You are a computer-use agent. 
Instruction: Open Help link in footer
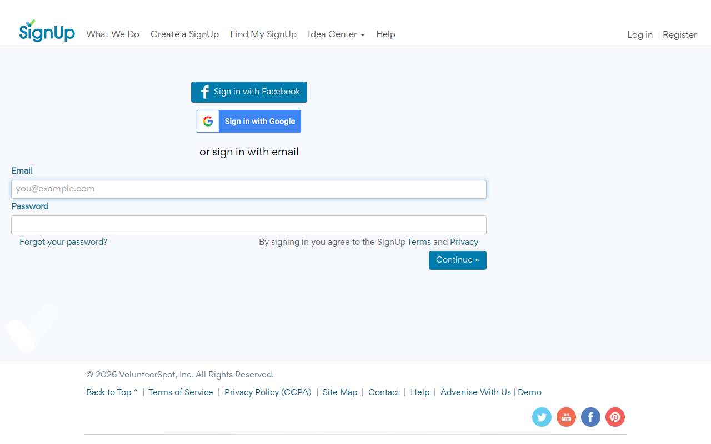click(420, 392)
